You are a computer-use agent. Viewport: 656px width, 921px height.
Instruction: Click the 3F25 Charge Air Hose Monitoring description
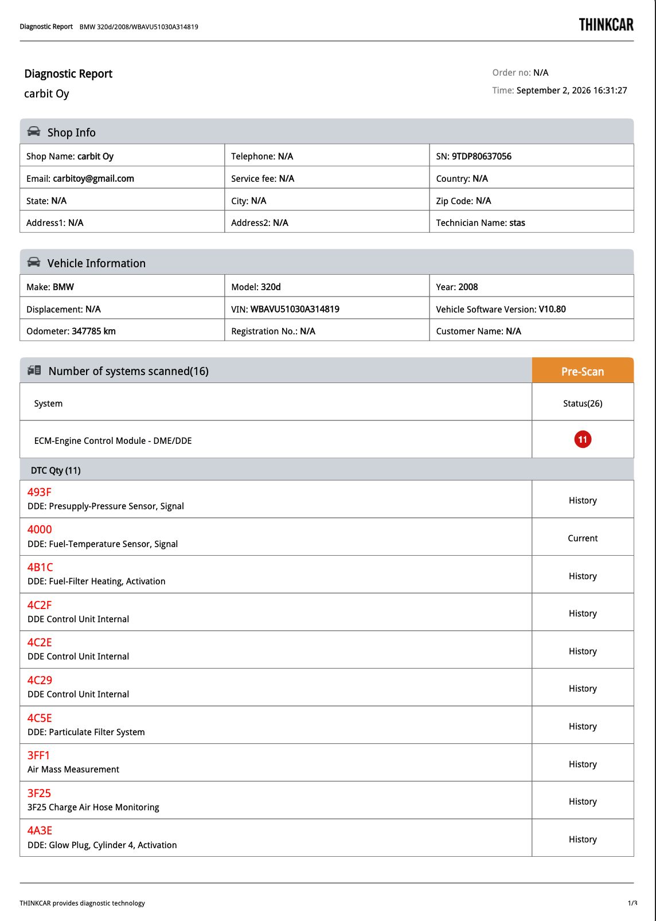[x=93, y=807]
